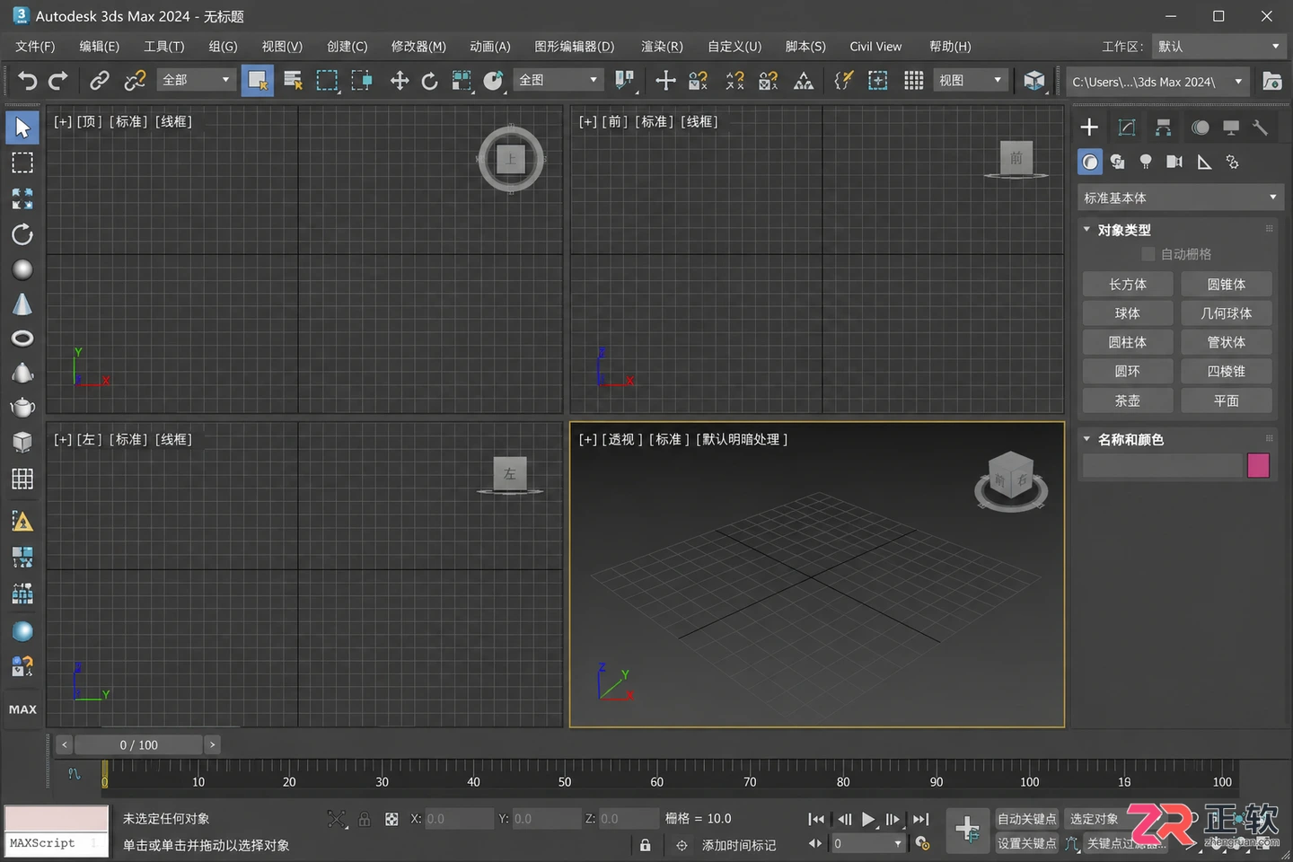Screen dimensions: 1293x862
Task: Toggle the selection lock padlock
Action: click(x=365, y=819)
